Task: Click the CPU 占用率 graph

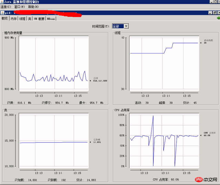Action: pyautogui.click(x=164, y=140)
